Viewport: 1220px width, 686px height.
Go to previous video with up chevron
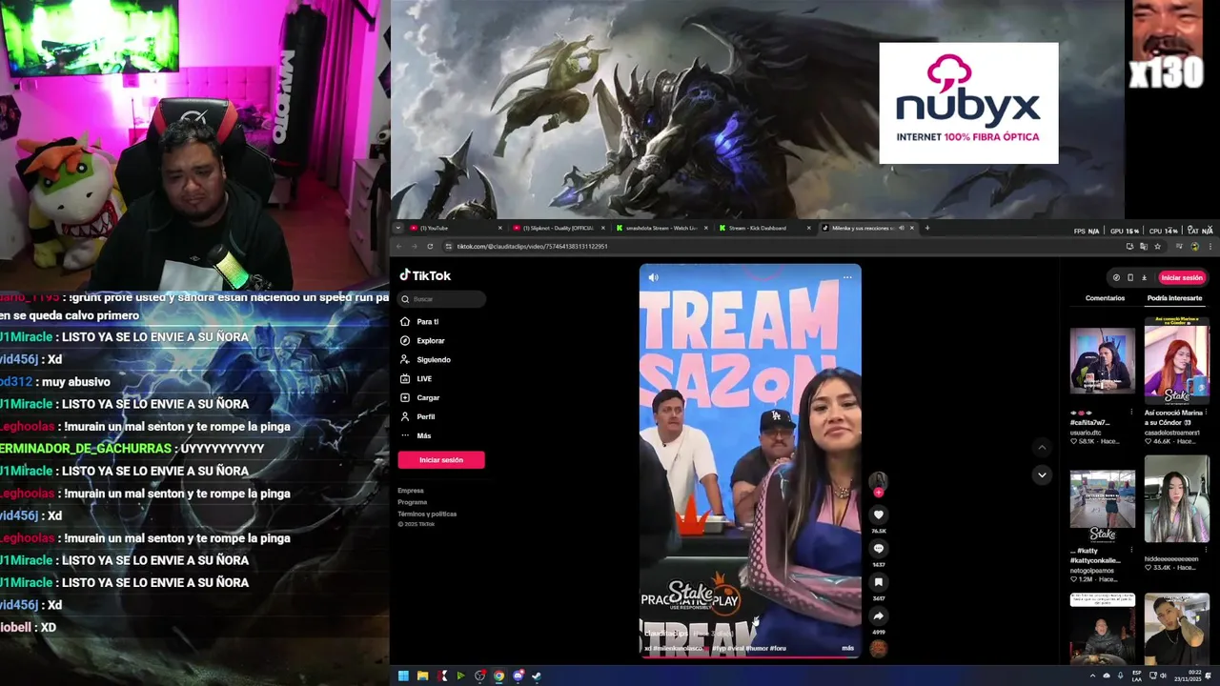[1042, 447]
